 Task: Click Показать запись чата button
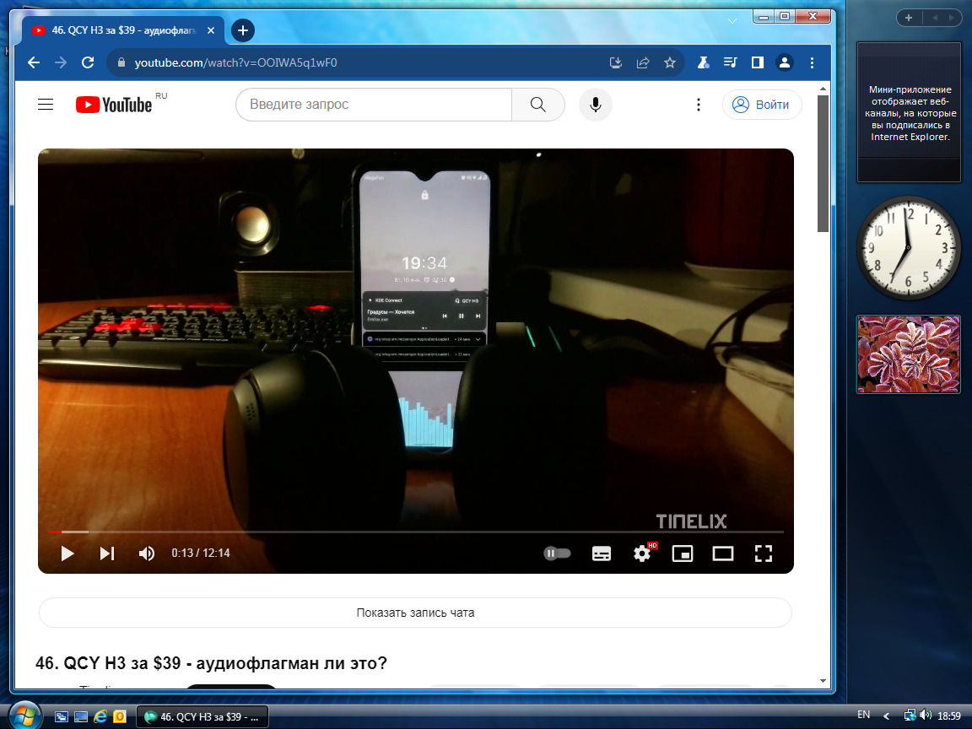415,613
